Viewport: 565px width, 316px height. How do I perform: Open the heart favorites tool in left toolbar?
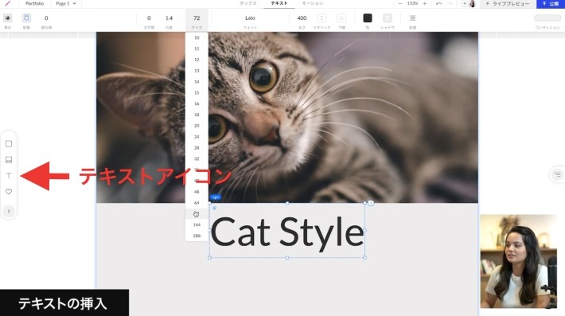tap(9, 191)
